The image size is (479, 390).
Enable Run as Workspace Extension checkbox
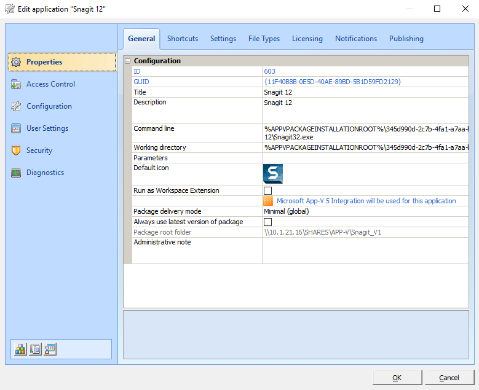click(x=268, y=190)
